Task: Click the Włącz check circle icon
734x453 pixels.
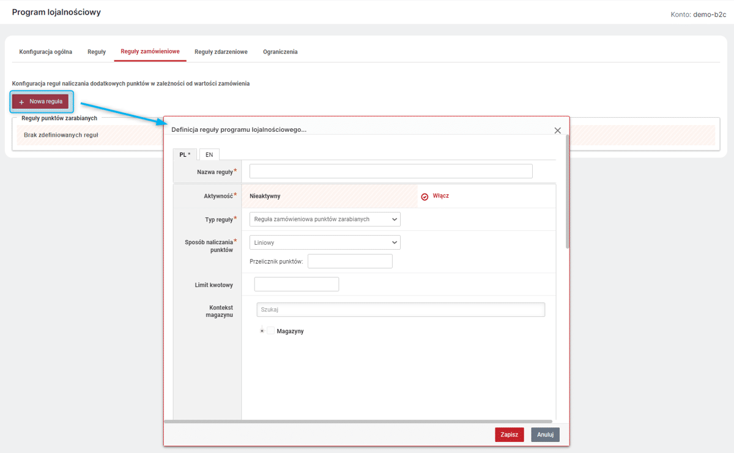Action: 424,197
